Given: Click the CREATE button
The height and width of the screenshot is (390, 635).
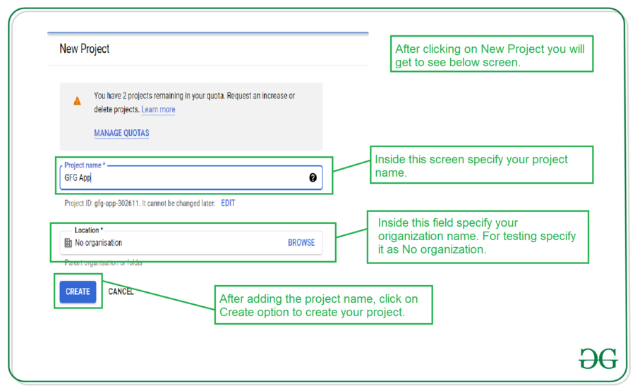Looking at the screenshot, I should click(78, 291).
